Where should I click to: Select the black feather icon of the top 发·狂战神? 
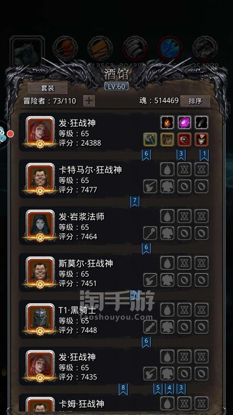[202, 123]
